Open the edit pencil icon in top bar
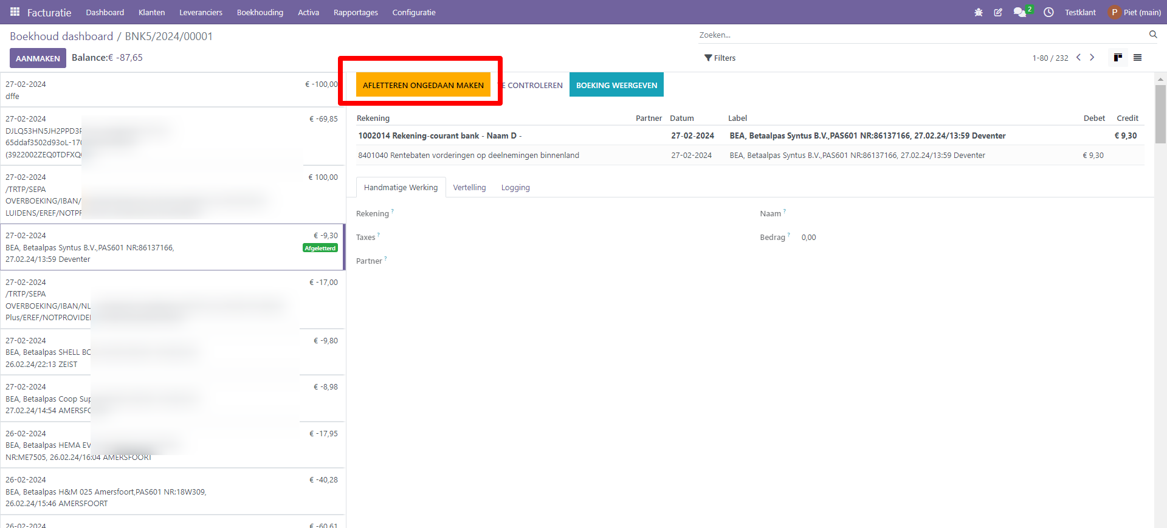 coord(997,12)
